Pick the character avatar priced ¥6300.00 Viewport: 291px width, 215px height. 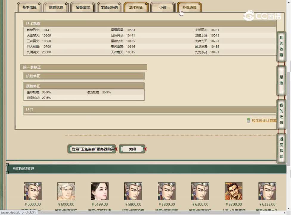click(200, 191)
